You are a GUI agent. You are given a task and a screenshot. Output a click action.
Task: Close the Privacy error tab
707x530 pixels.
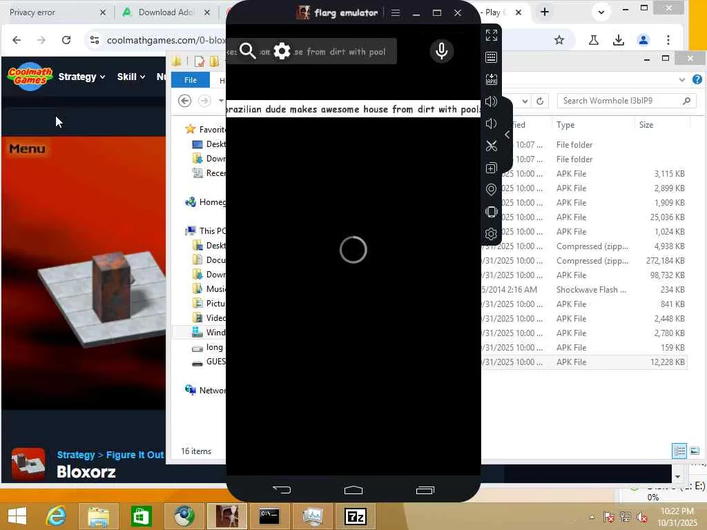click(x=103, y=12)
